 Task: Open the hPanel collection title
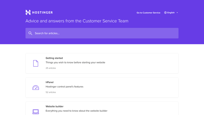tap(49, 82)
